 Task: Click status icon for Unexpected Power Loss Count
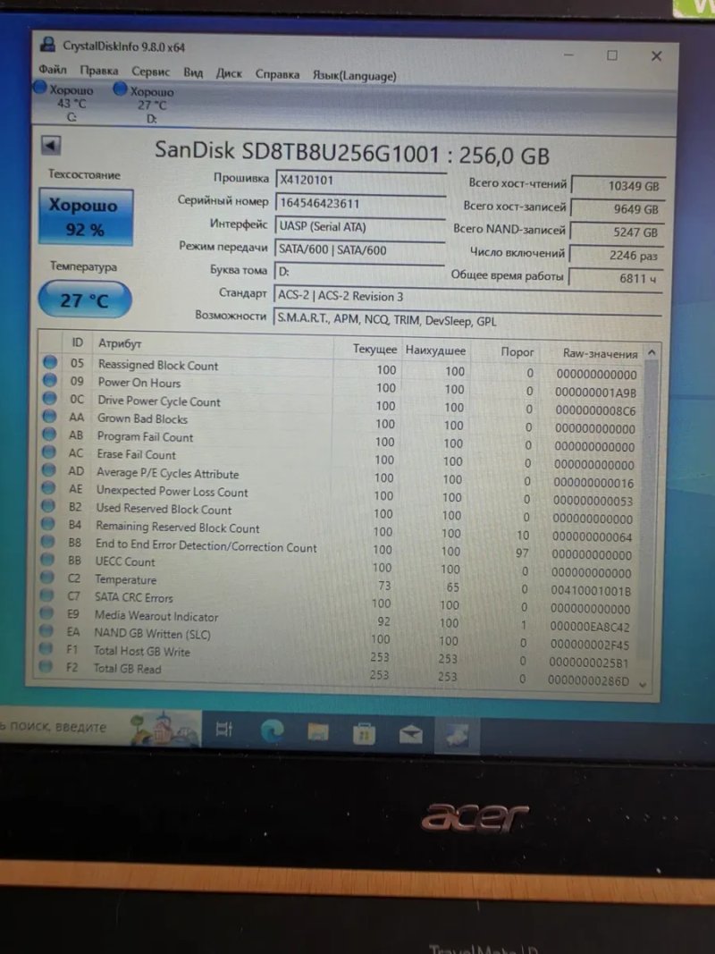pyautogui.click(x=48, y=488)
